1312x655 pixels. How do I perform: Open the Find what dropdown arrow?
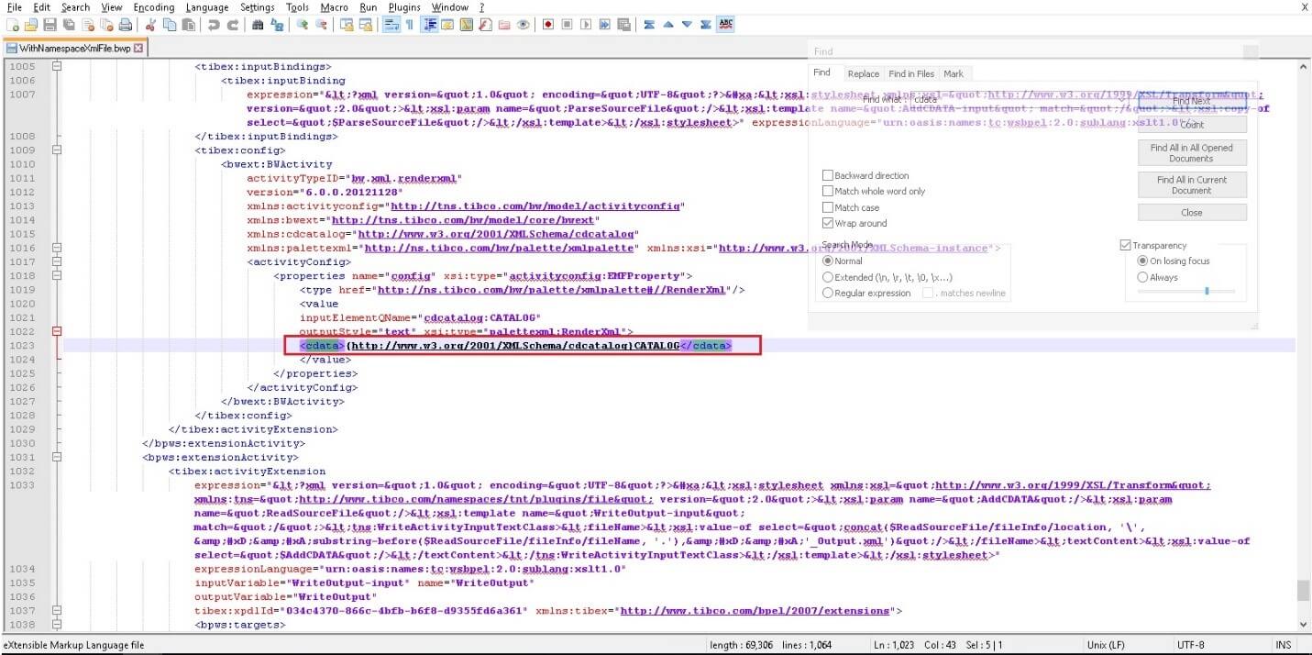1120,99
